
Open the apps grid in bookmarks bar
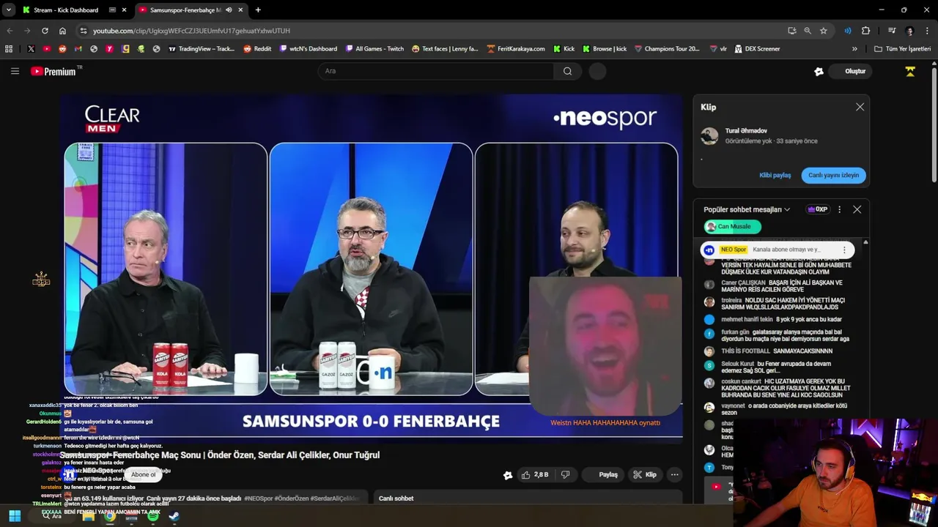click(x=9, y=49)
